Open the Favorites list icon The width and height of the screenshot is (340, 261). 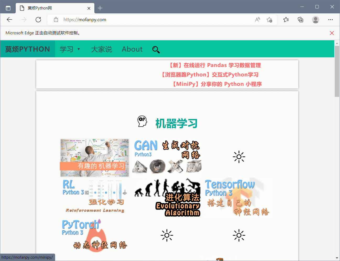(x=286, y=20)
